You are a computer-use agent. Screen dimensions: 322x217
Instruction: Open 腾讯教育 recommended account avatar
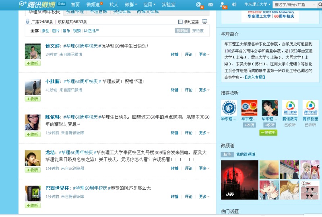coord(290,108)
